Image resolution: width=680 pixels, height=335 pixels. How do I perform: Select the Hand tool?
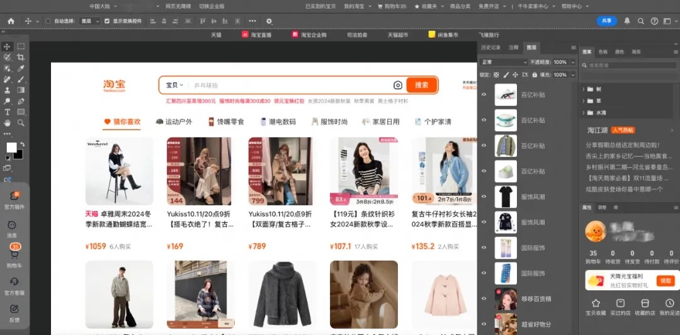pyautogui.click(x=8, y=123)
